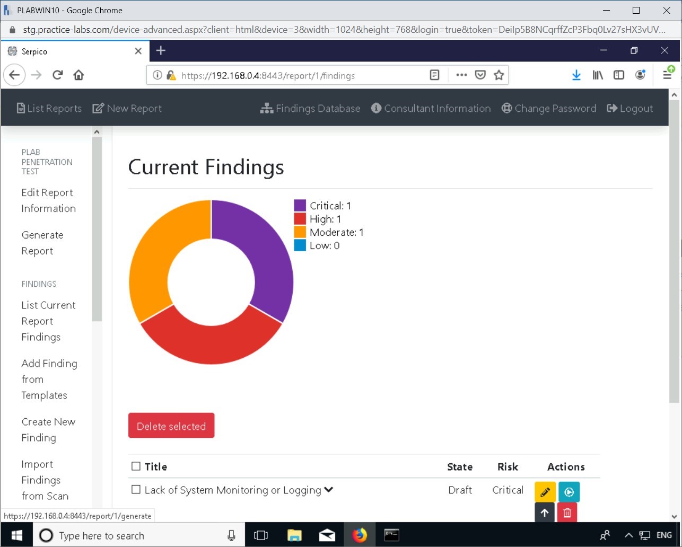Viewport: 682px width, 547px height.
Task: Toggle reader view icon in address bar
Action: pos(434,75)
